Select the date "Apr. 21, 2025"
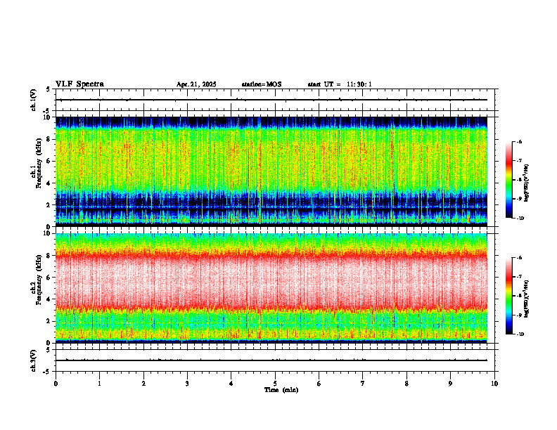The width and height of the screenshot is (557, 430). tap(196, 84)
